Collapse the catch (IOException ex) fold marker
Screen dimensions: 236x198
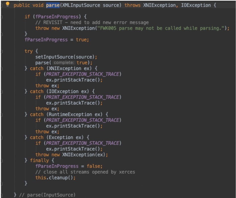[x=1, y=92]
